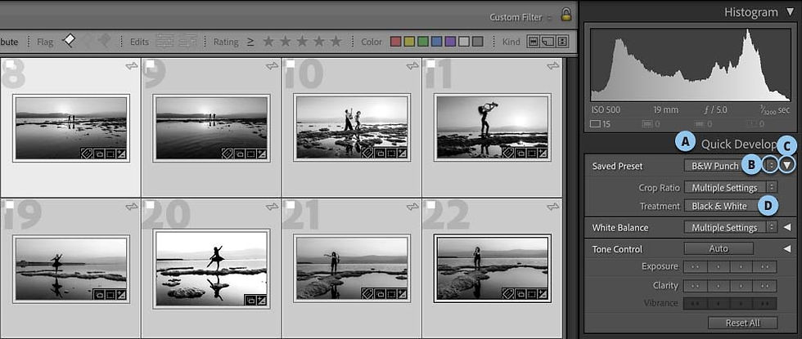The height and width of the screenshot is (339, 802).
Task: Click rating operator greater-or-equal symbol
Action: [x=250, y=42]
